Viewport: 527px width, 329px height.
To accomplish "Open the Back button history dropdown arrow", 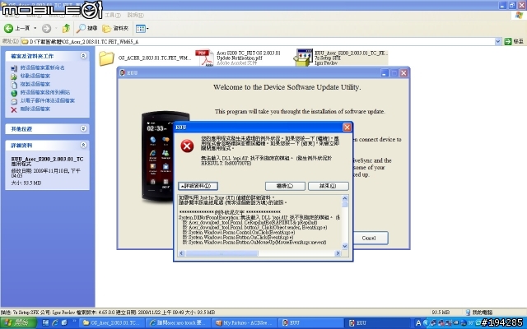I will [35, 28].
